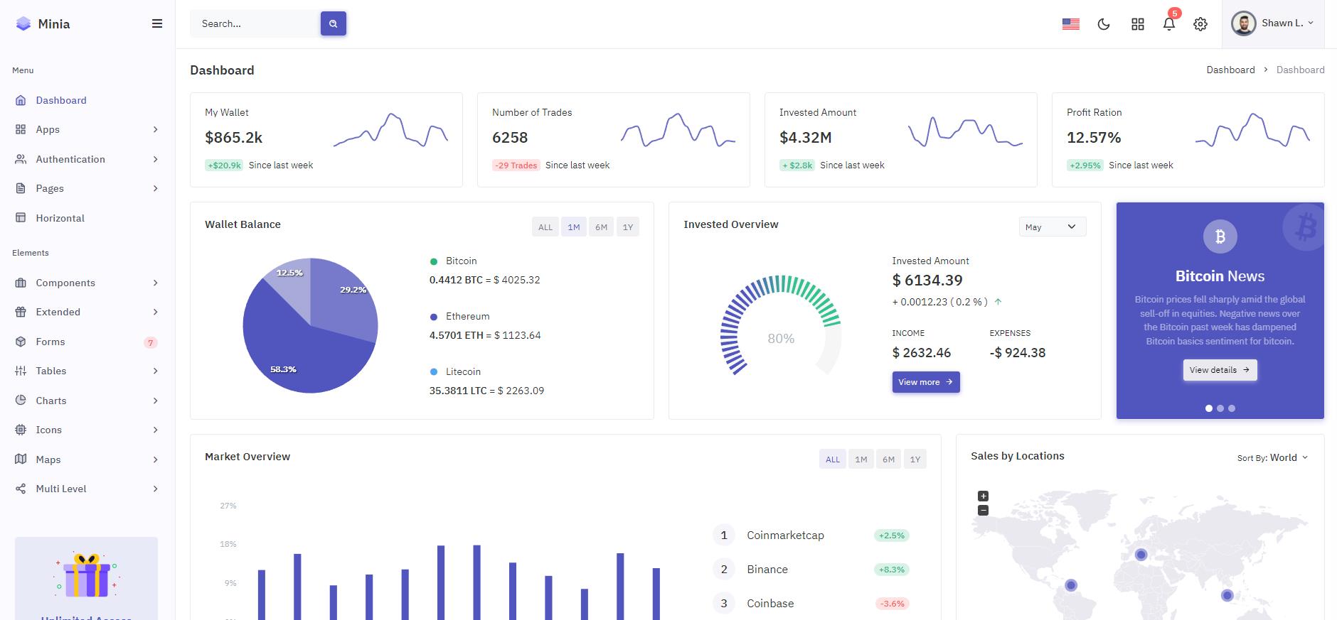Open the May month dropdown

click(x=1053, y=227)
